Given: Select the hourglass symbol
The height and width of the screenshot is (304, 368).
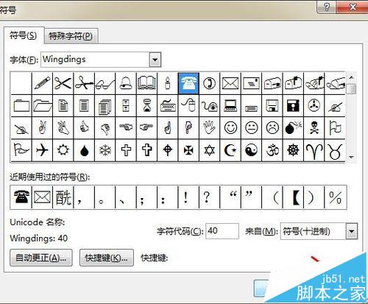Looking at the screenshot, I should click(146, 106).
